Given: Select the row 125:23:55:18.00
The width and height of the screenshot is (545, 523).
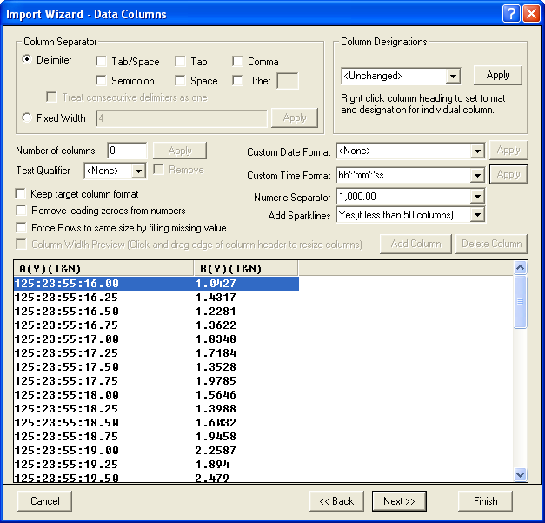Looking at the screenshot, I should (156, 395).
